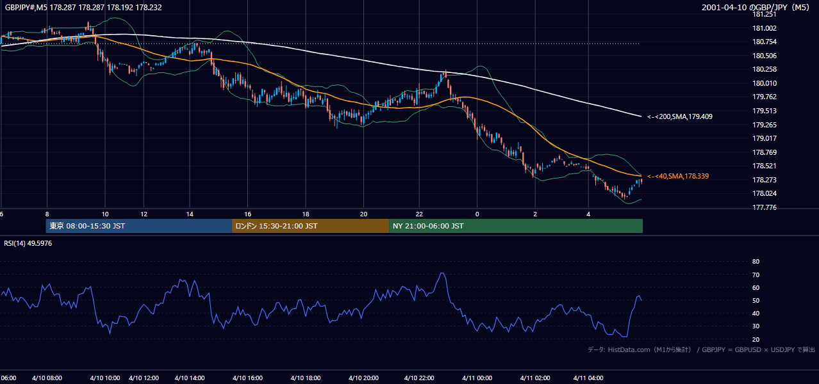Click RSI scale level 20
Viewport: 819px width, 384px height.
coord(756,339)
